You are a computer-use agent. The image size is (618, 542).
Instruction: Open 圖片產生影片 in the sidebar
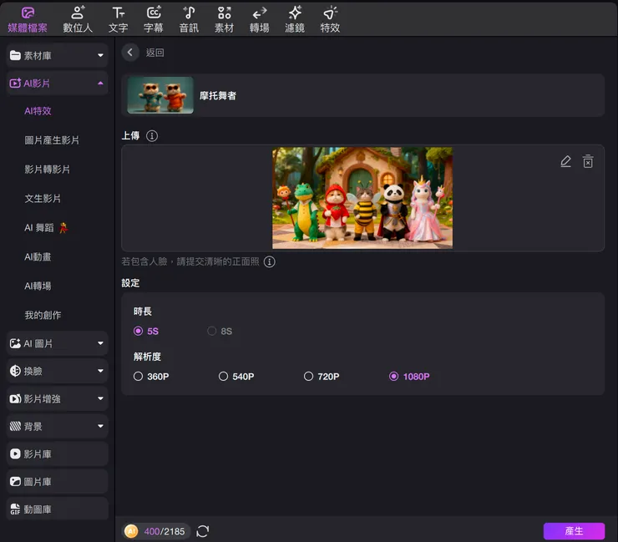(52, 140)
